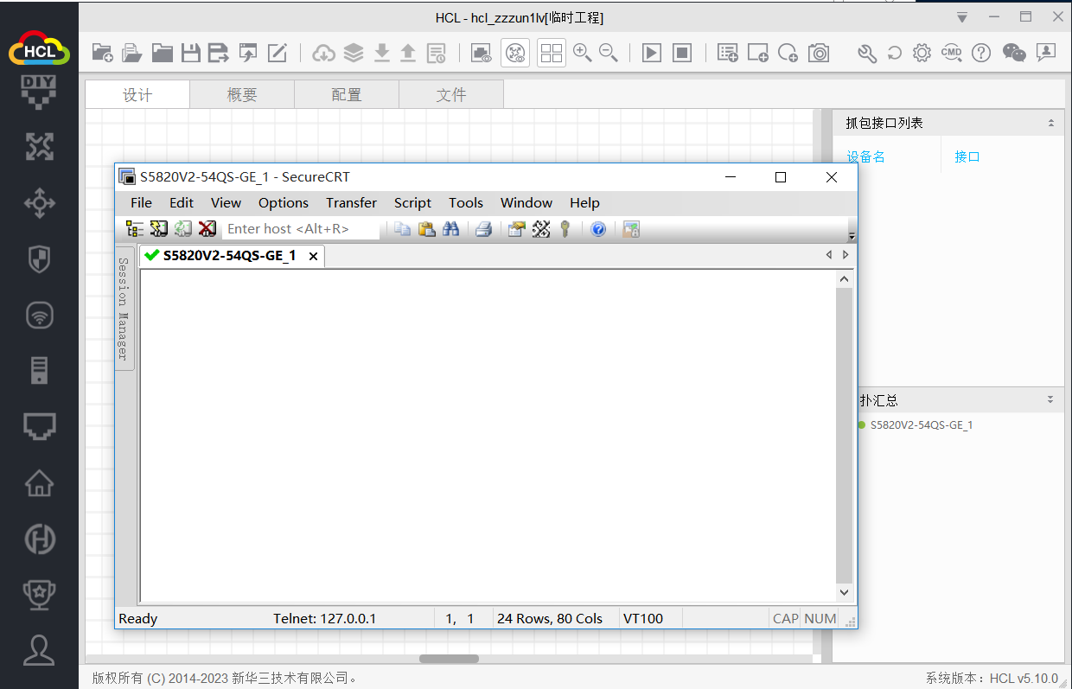The width and height of the screenshot is (1072, 689).
Task: Open DIY device sidebar icon
Action: (39, 93)
